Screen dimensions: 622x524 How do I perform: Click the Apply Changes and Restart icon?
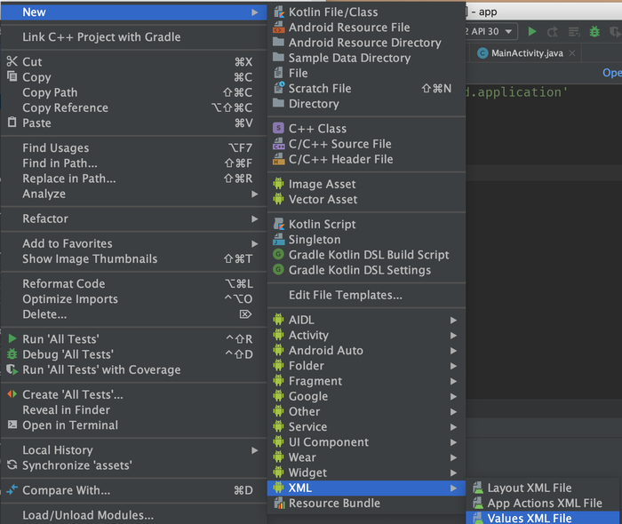click(x=553, y=31)
